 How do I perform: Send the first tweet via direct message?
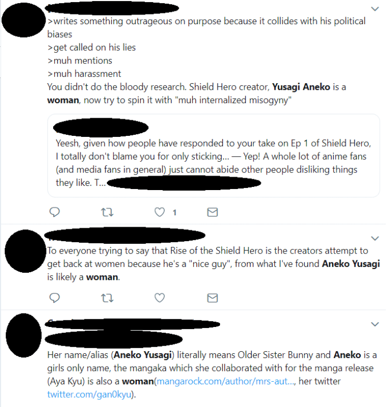pos(213,212)
